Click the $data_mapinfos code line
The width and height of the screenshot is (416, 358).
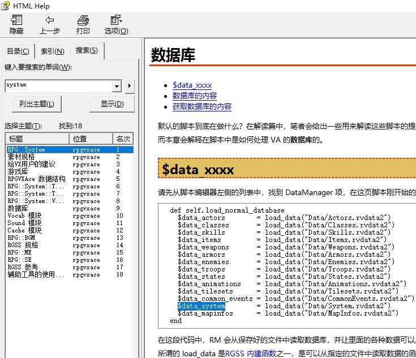[x=288, y=313]
